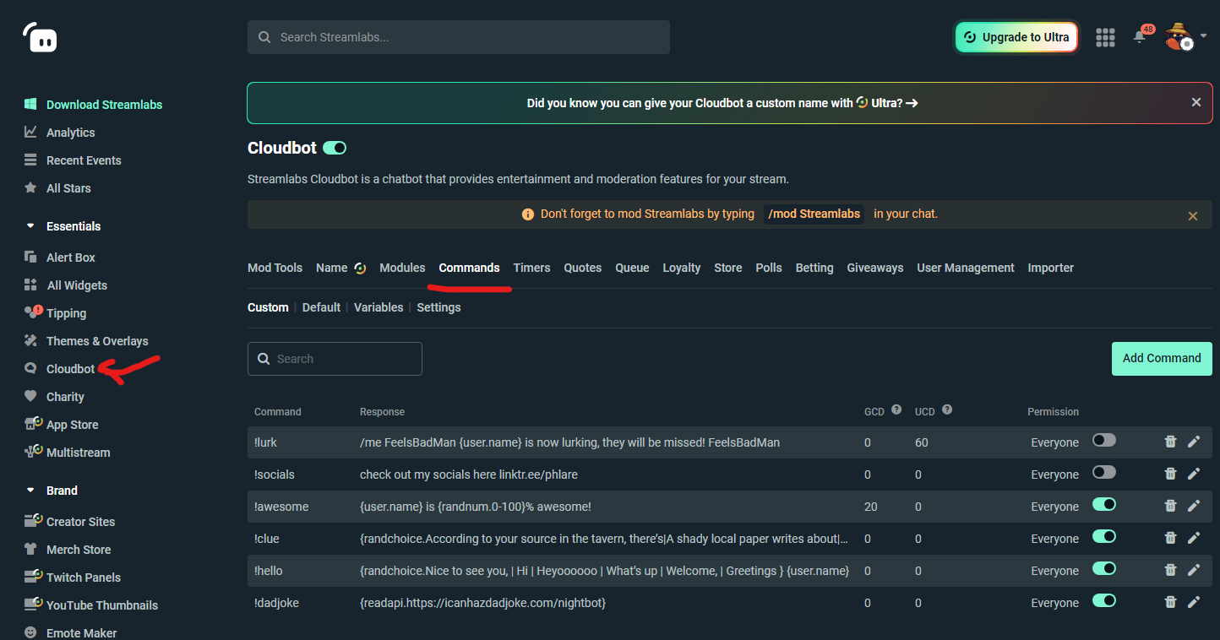Select the Variables sub-tab
1220x640 pixels.
[379, 307]
